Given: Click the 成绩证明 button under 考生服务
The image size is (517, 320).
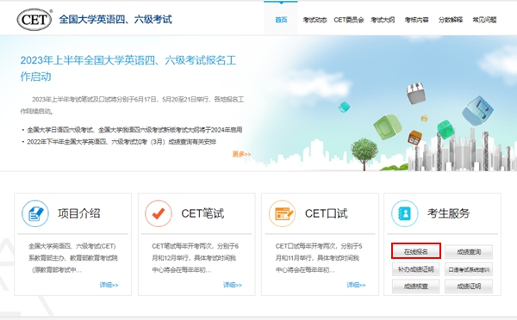Looking at the screenshot, I should click(x=469, y=286).
